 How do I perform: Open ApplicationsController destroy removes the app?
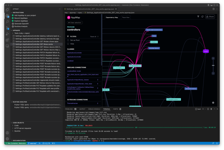pyautogui.click(x=37, y=39)
